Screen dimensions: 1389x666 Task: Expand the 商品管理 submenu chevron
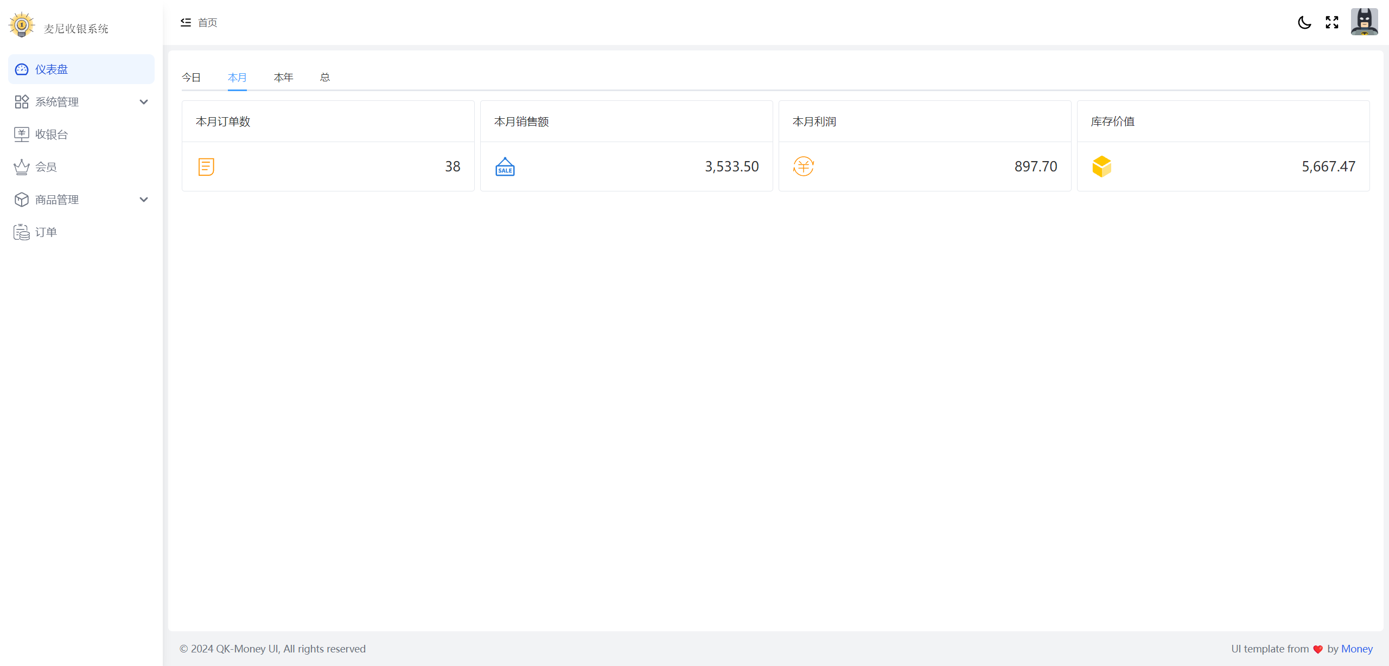point(144,200)
